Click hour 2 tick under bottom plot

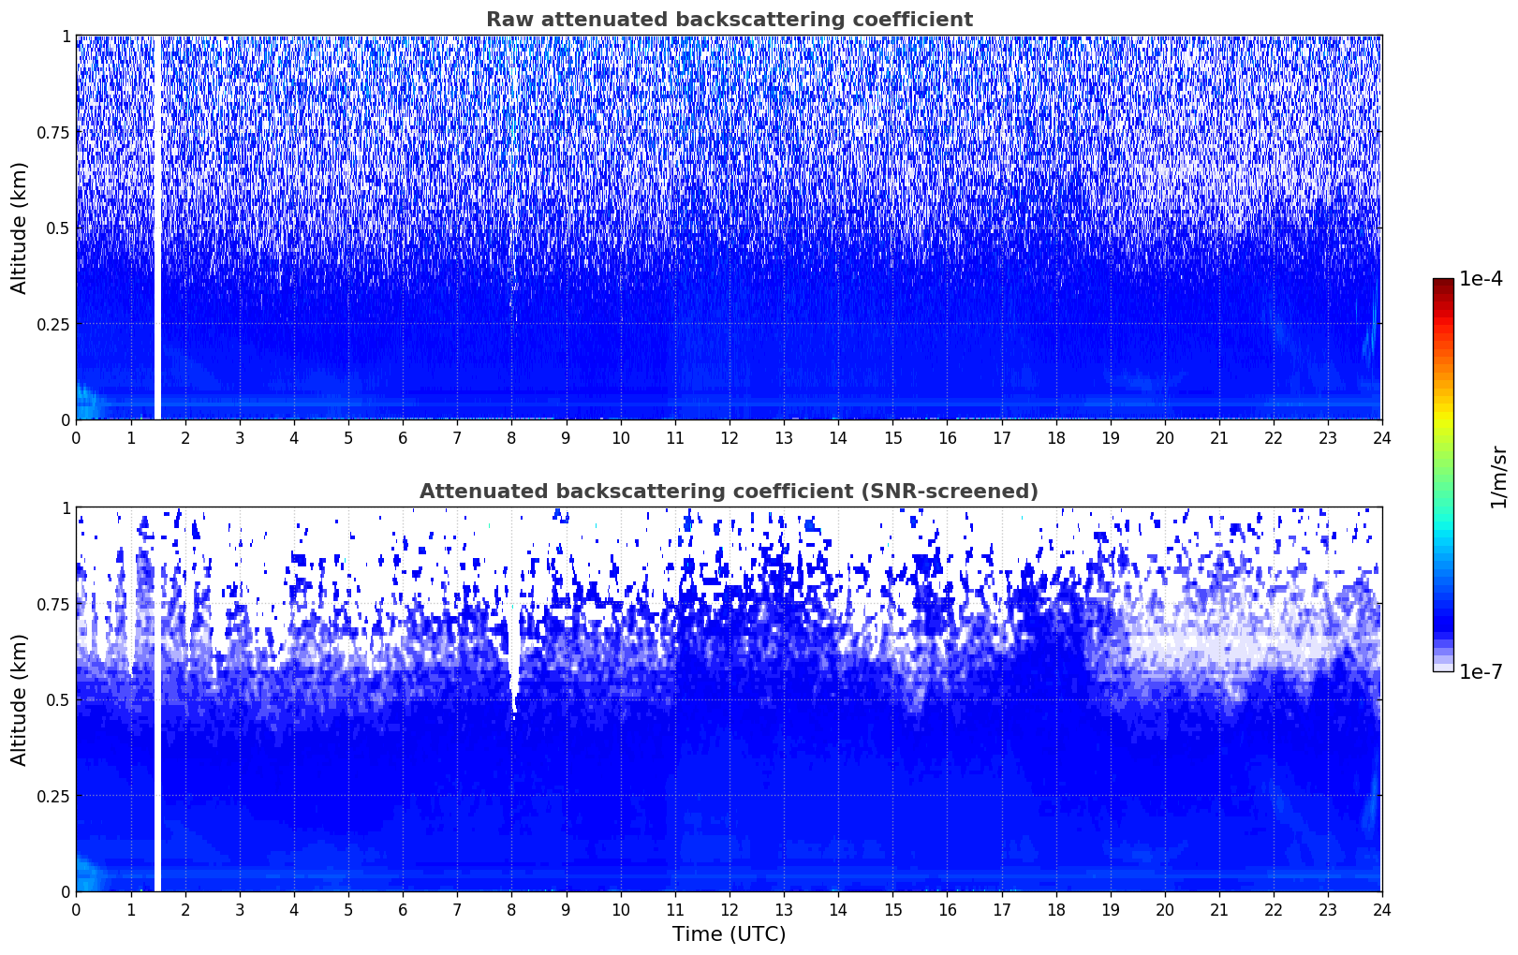pyautogui.click(x=185, y=909)
